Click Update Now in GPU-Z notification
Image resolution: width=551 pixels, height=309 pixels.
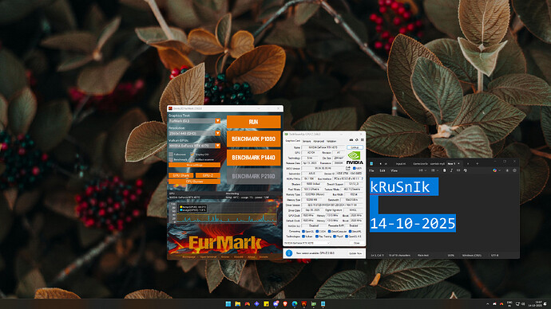[x=355, y=253]
